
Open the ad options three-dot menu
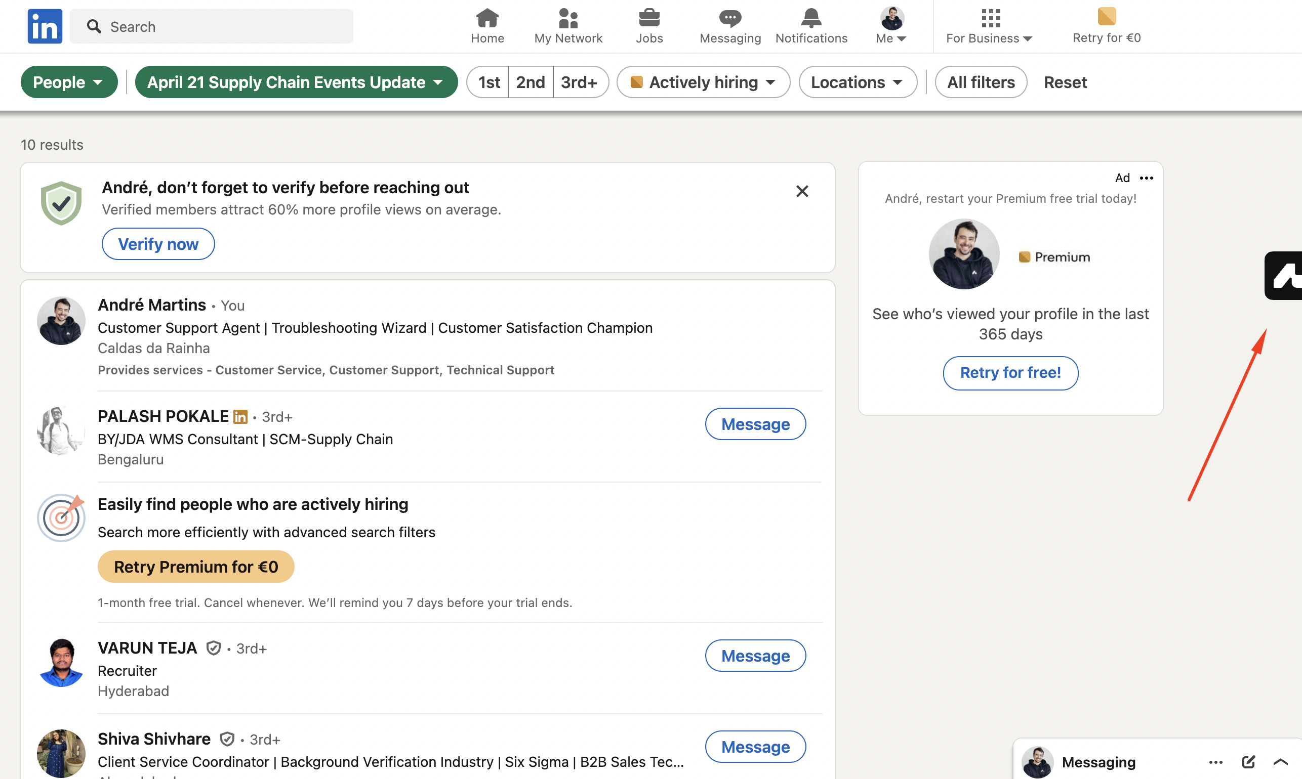[x=1147, y=178]
